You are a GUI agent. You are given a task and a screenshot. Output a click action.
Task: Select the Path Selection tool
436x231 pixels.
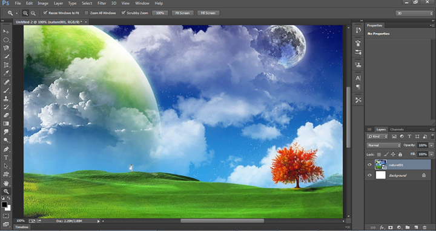[x=6, y=166]
